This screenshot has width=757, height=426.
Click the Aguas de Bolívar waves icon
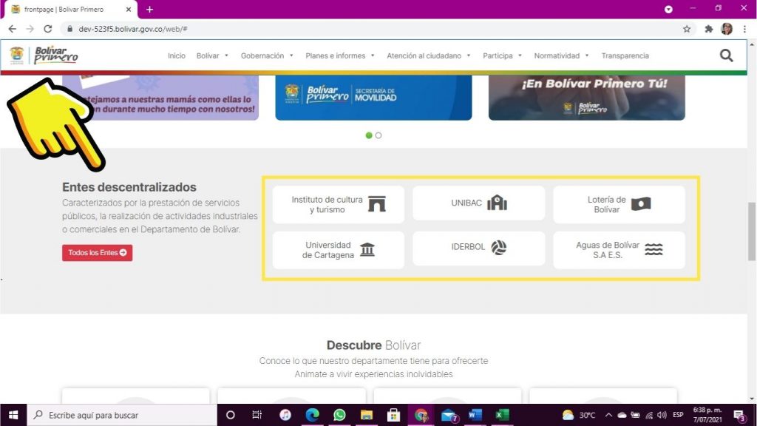(x=654, y=249)
